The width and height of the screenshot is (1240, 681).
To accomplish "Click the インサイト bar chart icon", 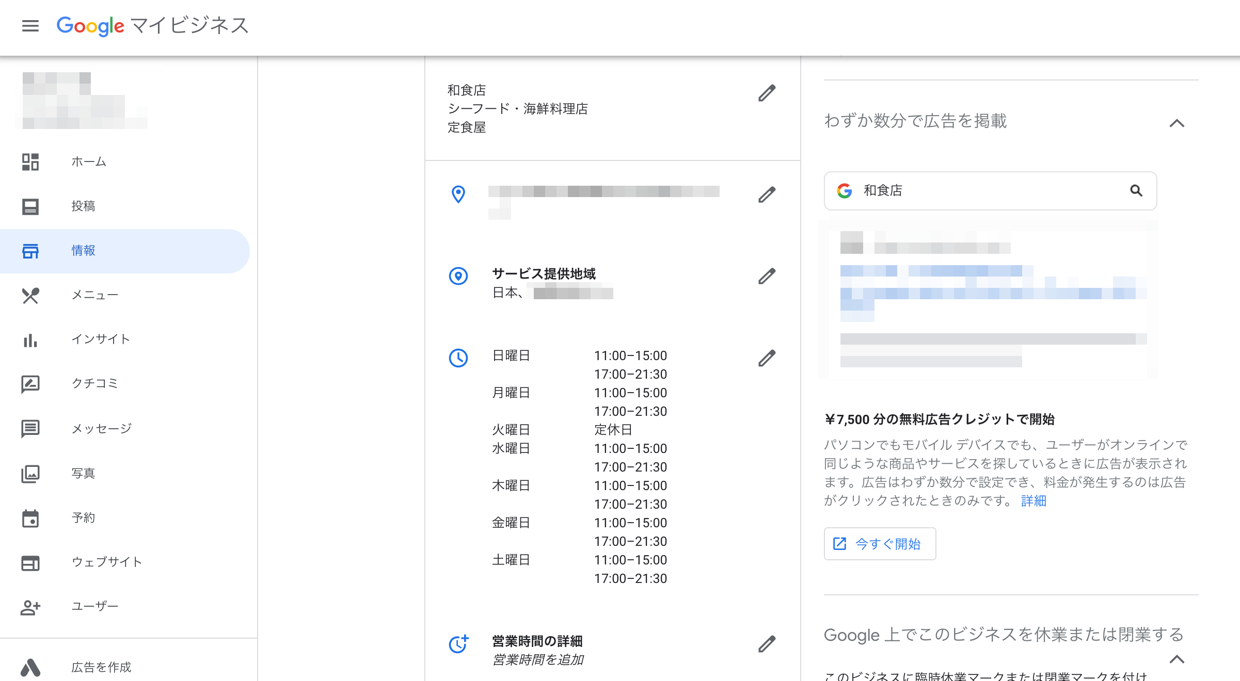I will 30,339.
